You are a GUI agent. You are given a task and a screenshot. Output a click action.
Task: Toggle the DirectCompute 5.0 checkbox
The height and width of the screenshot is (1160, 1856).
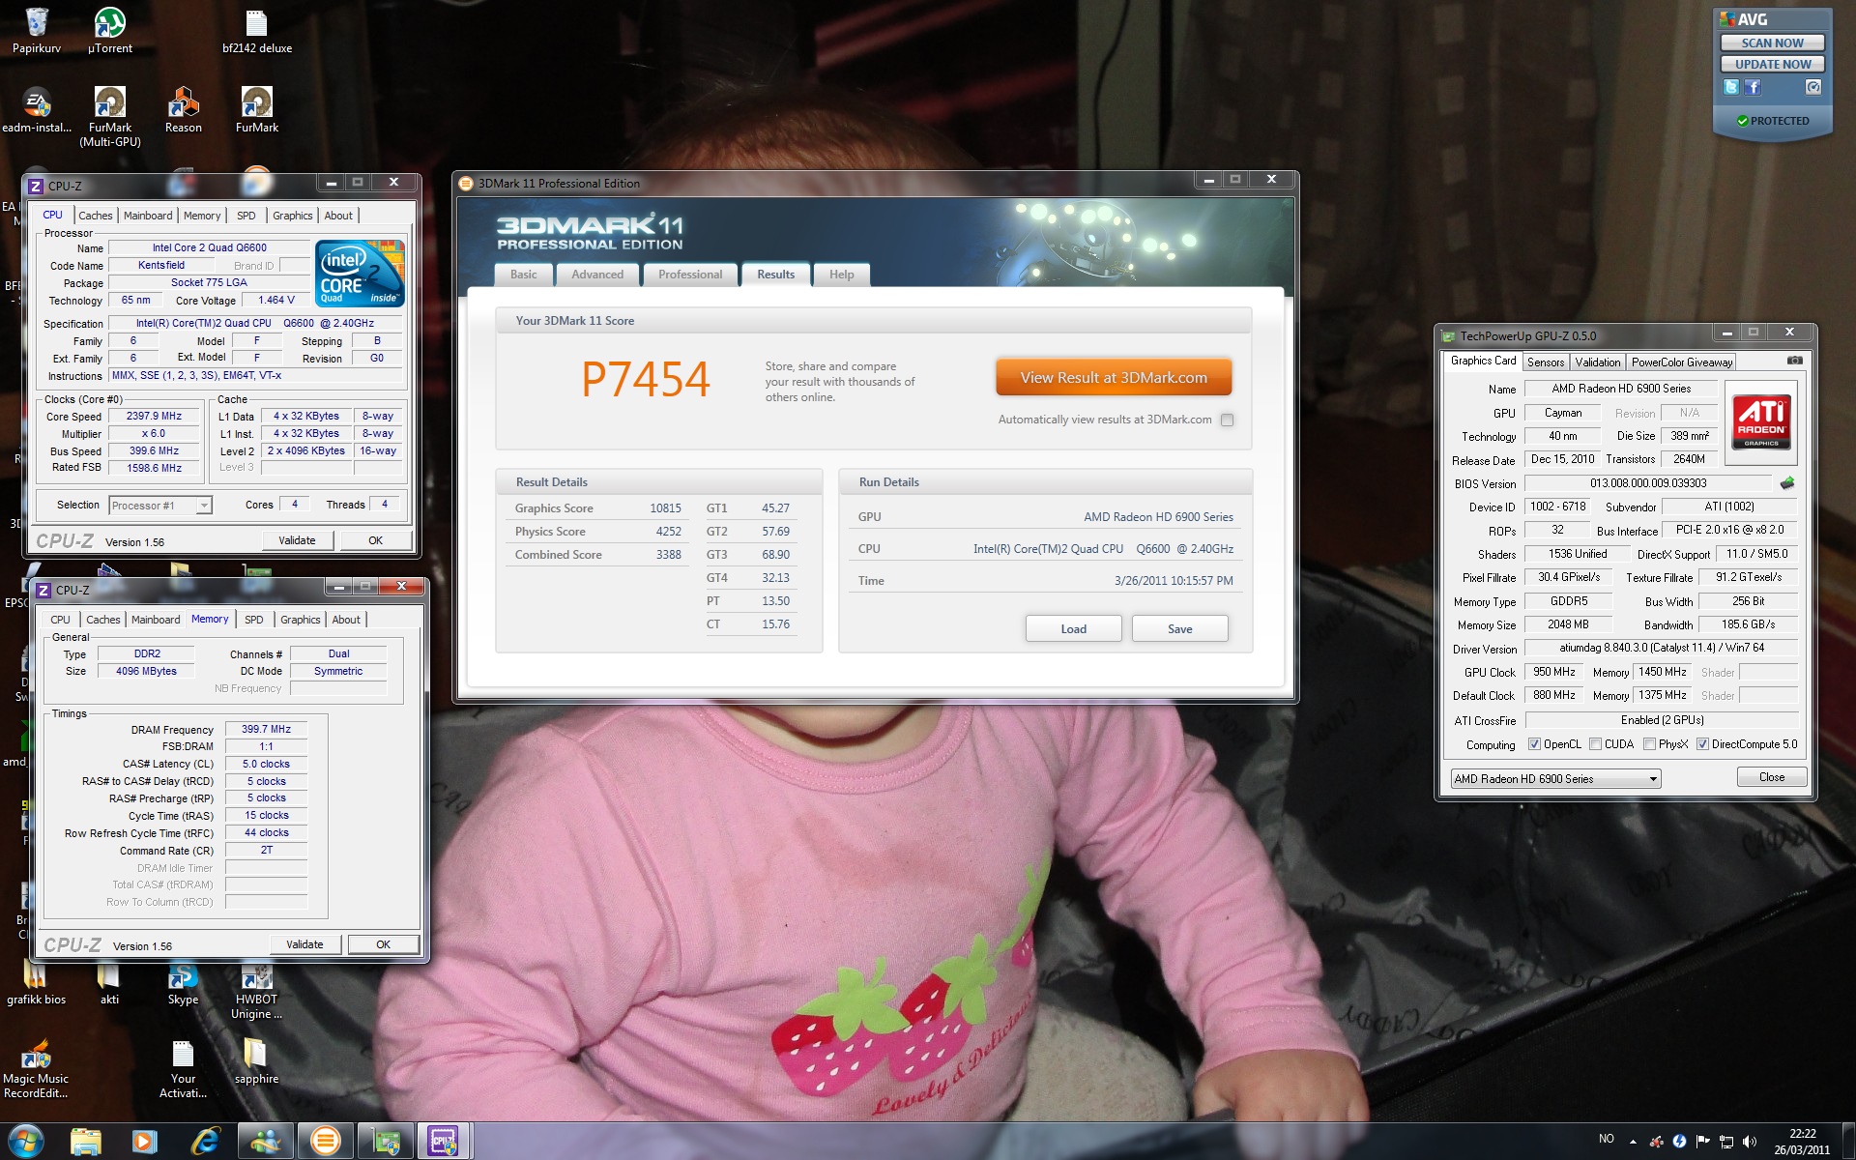click(1702, 744)
